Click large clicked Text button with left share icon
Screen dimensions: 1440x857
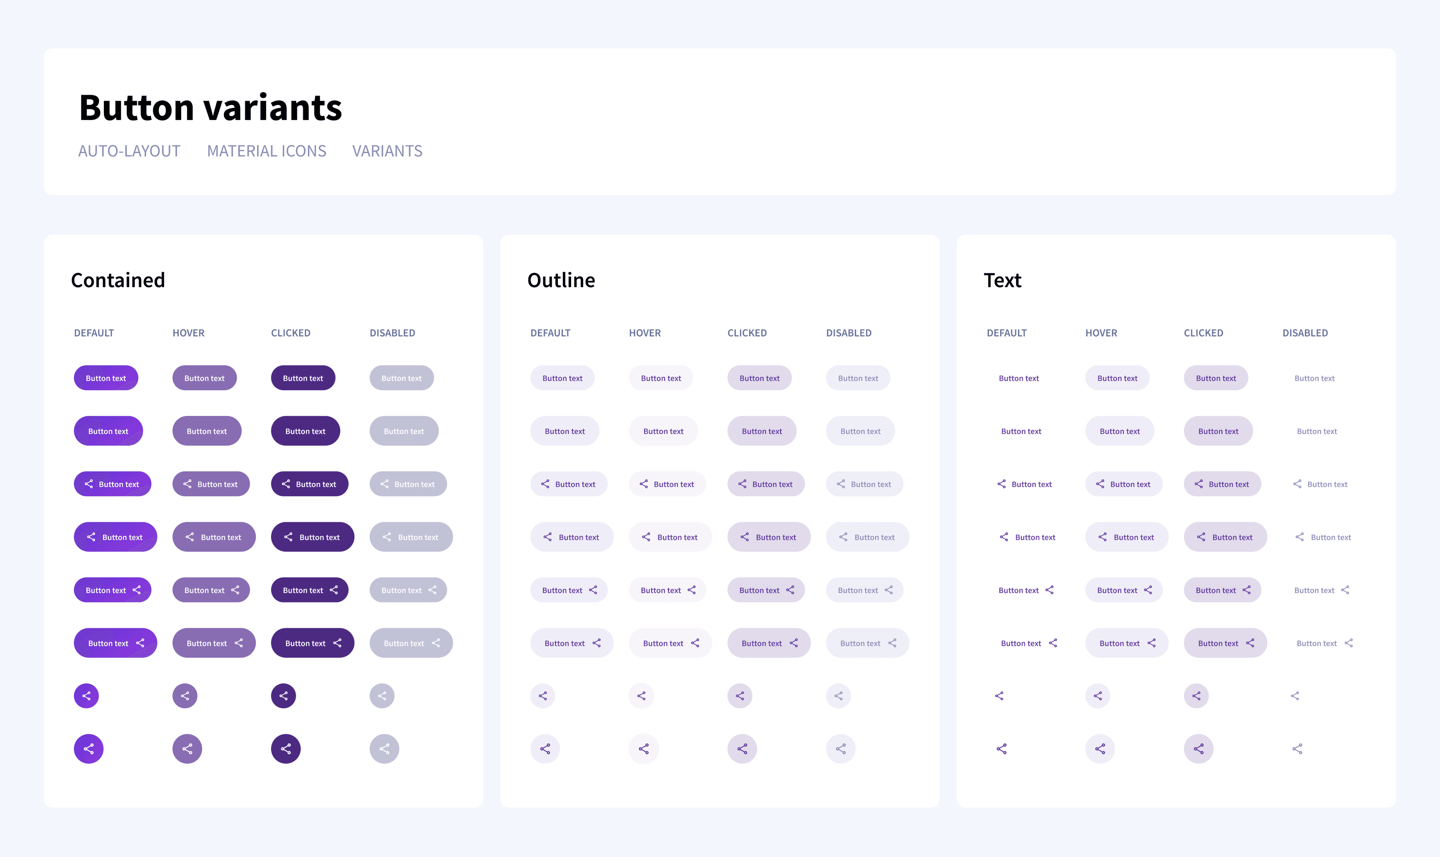pos(1225,538)
